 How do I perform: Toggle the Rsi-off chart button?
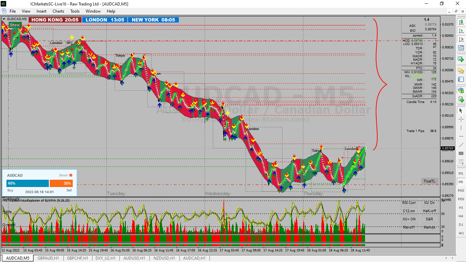tap(409, 227)
